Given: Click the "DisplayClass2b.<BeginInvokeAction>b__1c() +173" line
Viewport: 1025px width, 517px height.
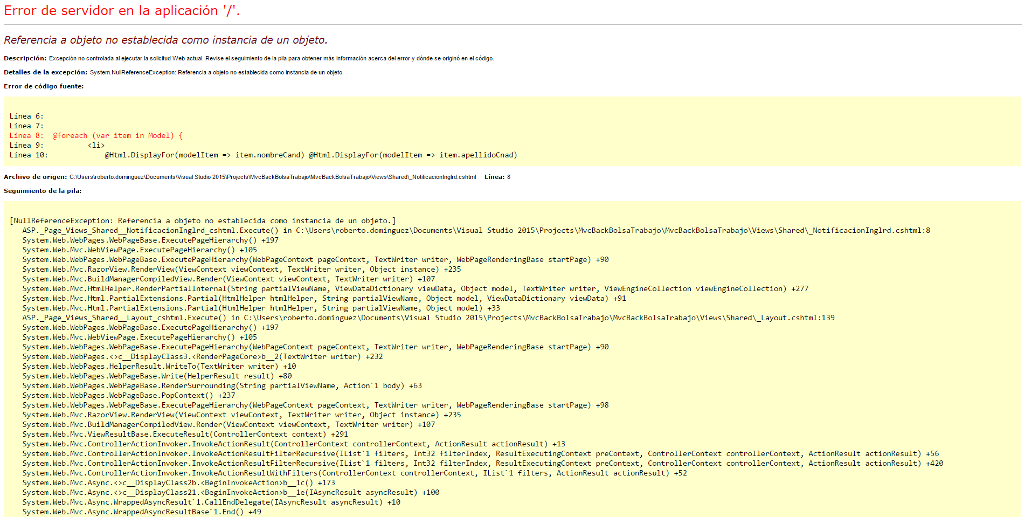Looking at the screenshot, I should [178, 483].
